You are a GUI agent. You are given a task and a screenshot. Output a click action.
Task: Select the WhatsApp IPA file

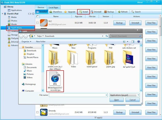tap(55, 81)
